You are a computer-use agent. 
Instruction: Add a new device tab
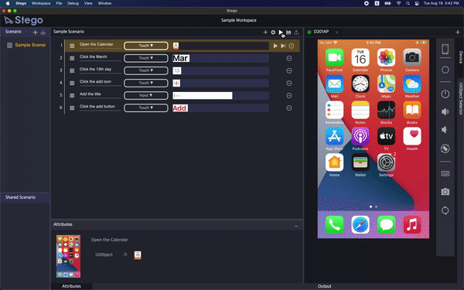coord(458,32)
